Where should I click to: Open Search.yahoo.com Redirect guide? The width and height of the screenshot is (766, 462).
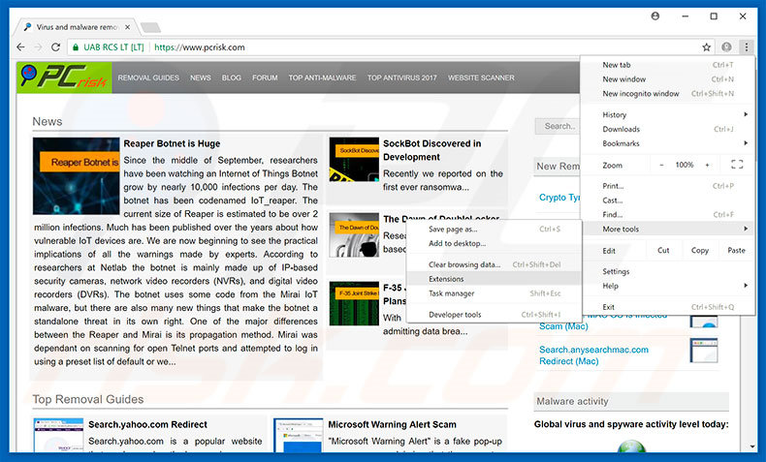click(x=147, y=424)
